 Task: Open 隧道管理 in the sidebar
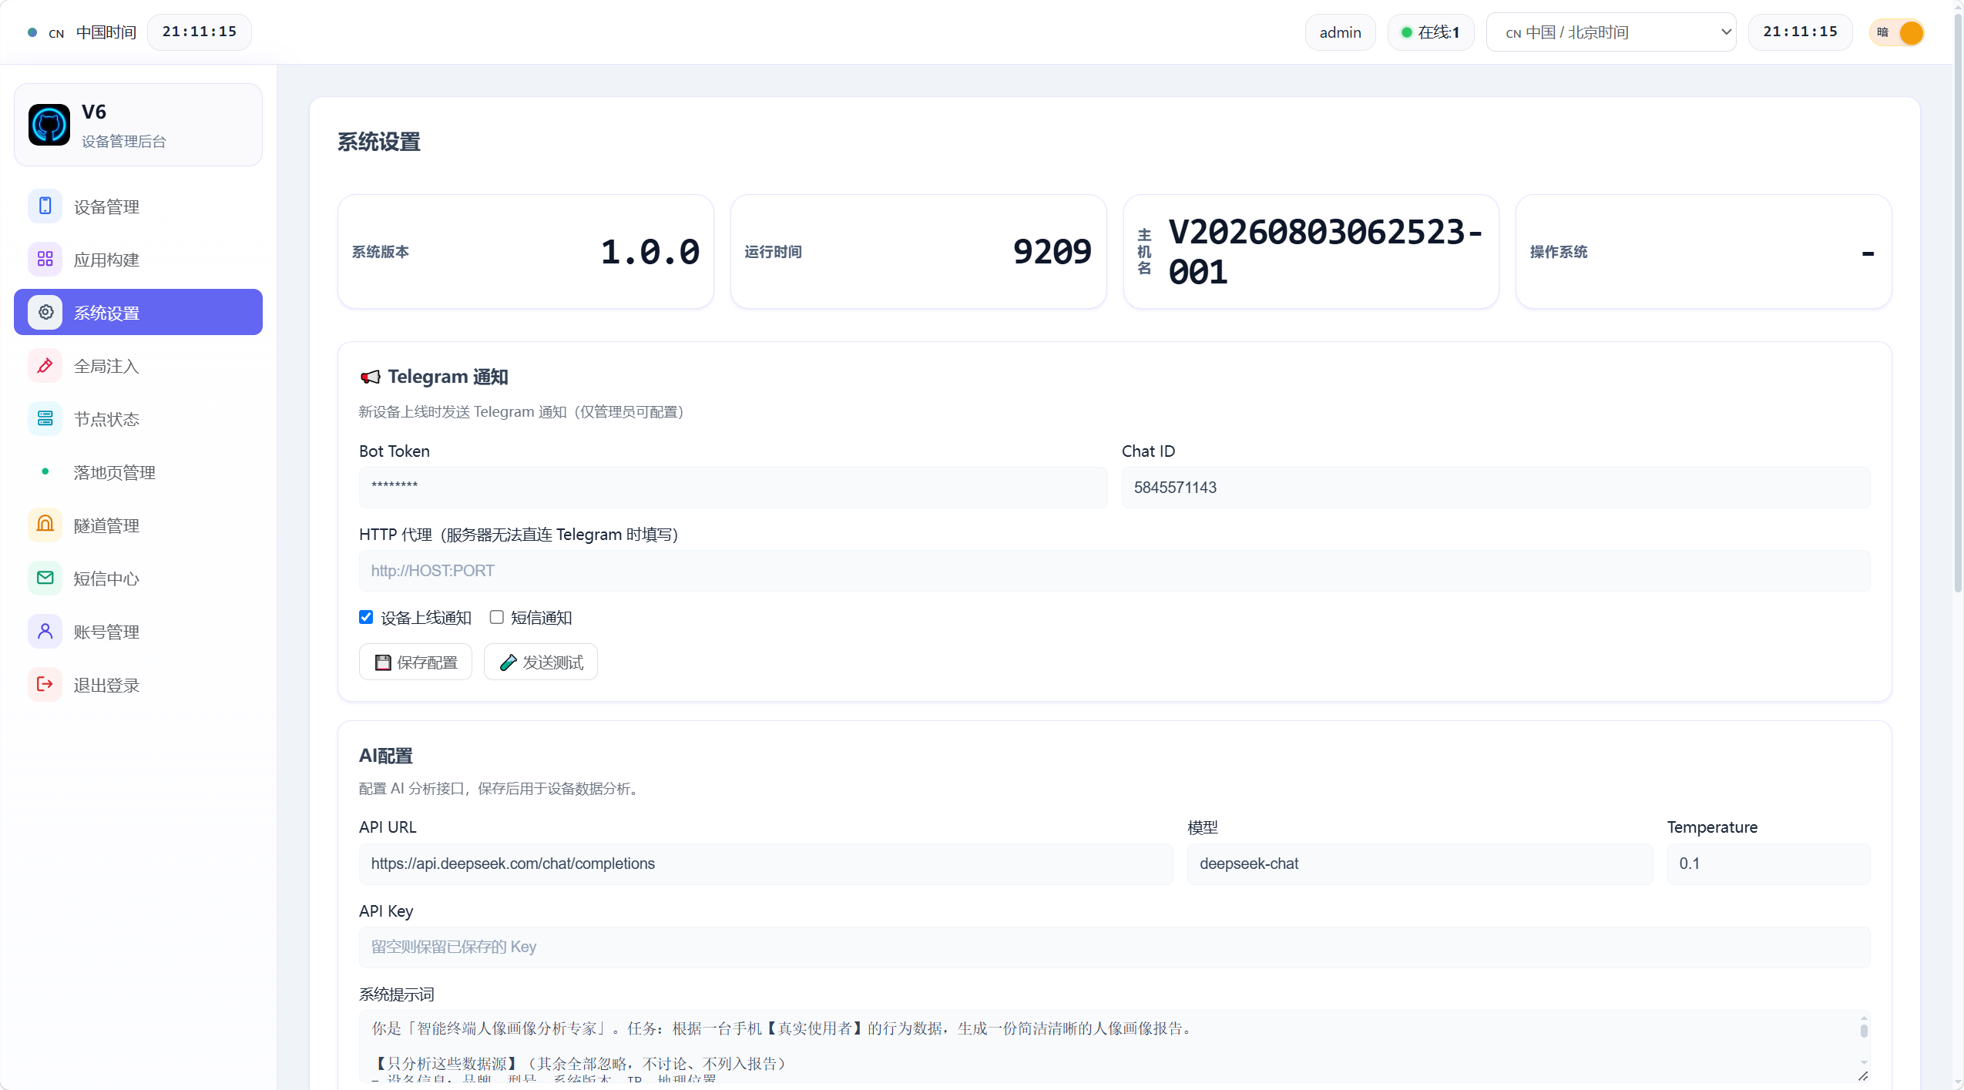click(138, 525)
